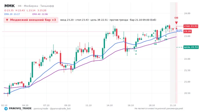Click the green цель 22.51 target label

pos(191,47)
